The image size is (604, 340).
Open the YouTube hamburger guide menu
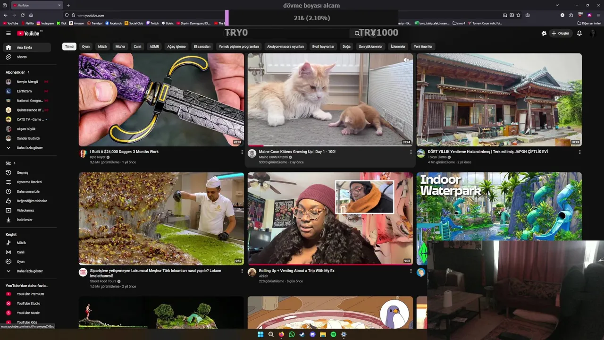[8, 33]
